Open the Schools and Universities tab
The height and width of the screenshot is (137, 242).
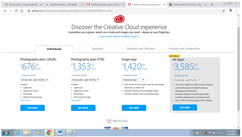pyautogui.click(x=184, y=49)
